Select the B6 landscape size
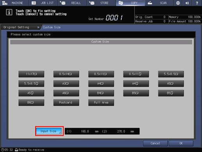Image resolution: width=202 pixels, height=152 pixels. pyautogui.click(x=31, y=103)
